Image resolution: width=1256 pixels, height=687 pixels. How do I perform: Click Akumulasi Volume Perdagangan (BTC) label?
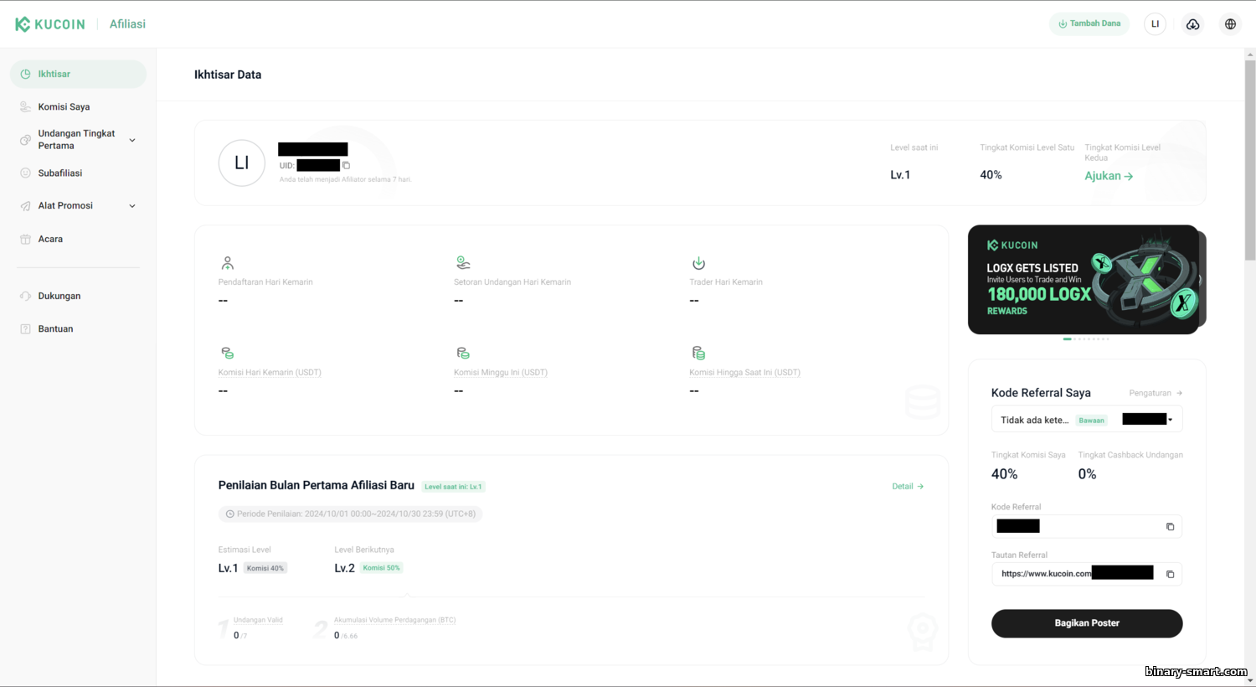tap(394, 620)
